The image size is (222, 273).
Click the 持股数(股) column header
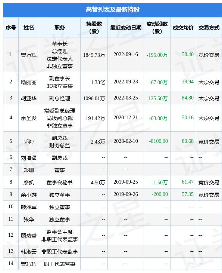click(94, 28)
